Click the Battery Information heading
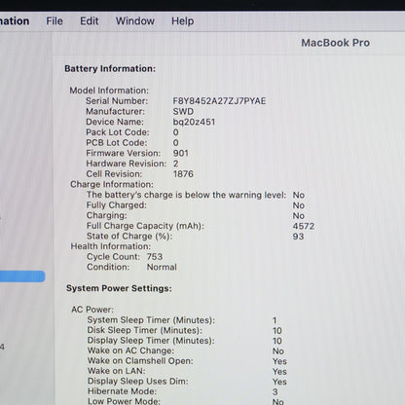Image resolution: width=405 pixels, height=405 pixels. click(110, 69)
